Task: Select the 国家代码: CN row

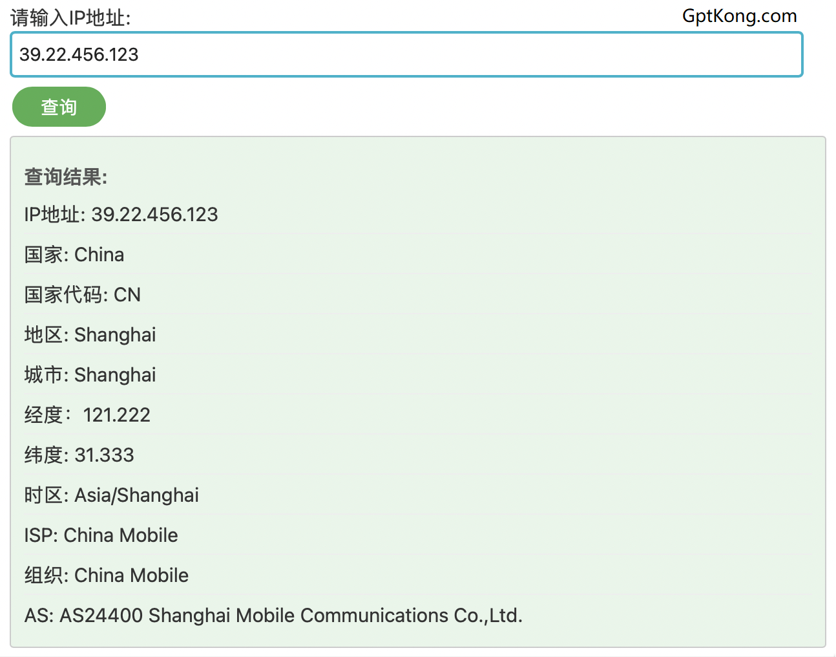Action: [417, 295]
